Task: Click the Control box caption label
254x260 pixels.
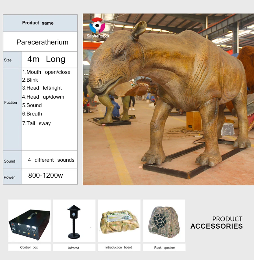Action: pos(29,247)
